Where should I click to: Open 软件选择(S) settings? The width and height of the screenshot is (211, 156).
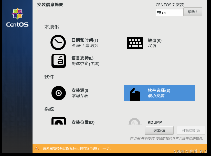pos(159,90)
